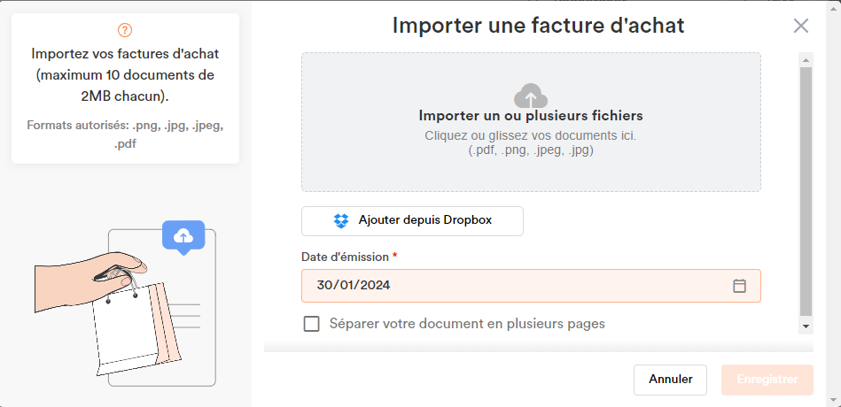Close the import dialog with the X
Screen dimensions: 841x407
pyautogui.click(x=801, y=26)
